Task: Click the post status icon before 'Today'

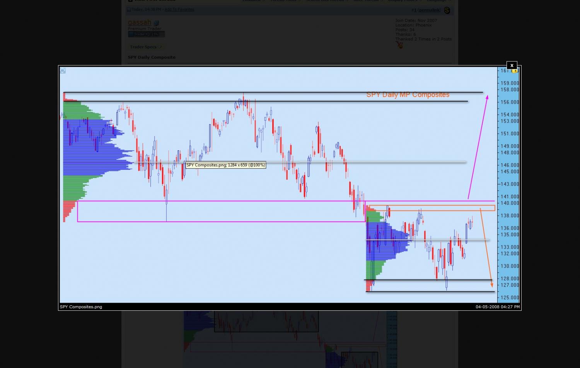Action: [129, 10]
